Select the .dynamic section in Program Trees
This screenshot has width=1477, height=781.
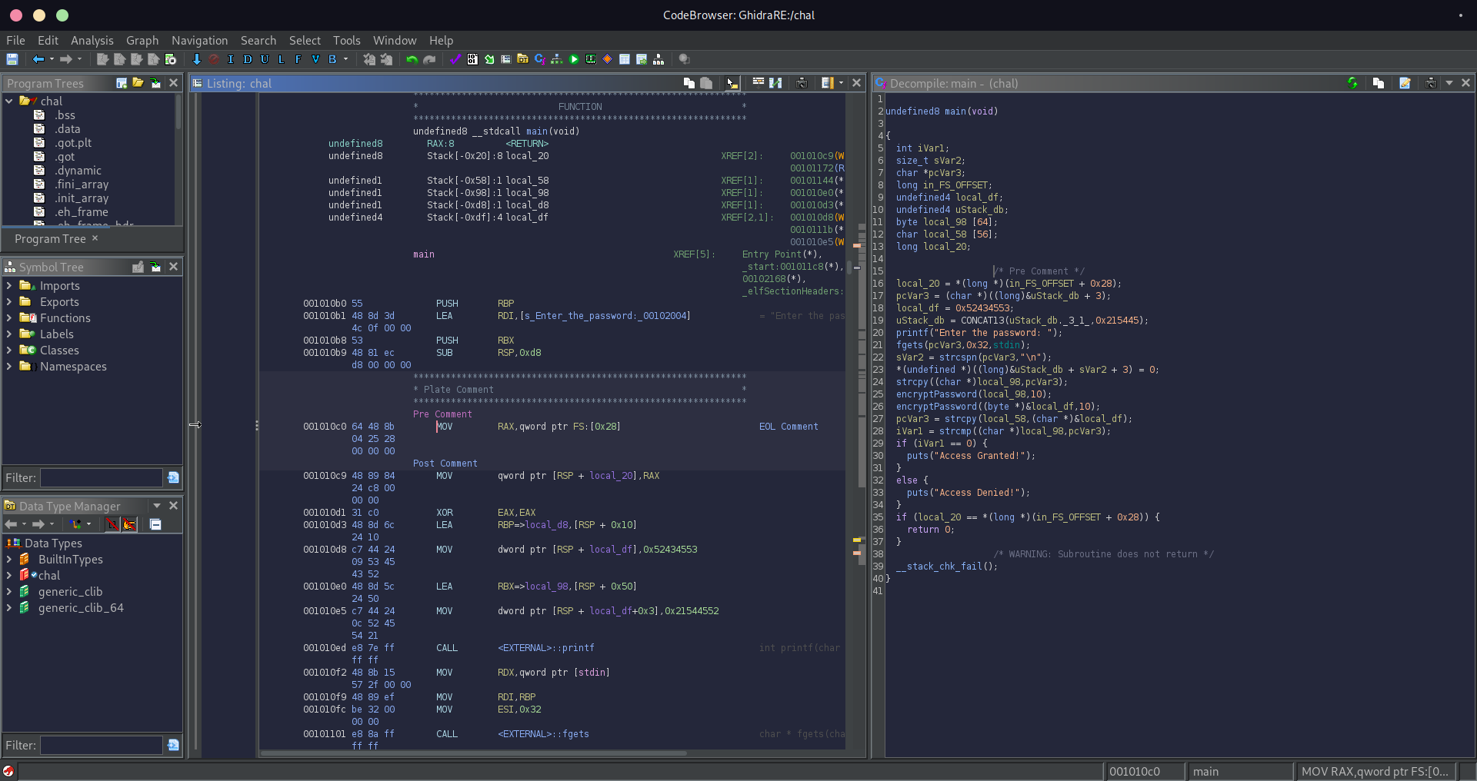(78, 171)
